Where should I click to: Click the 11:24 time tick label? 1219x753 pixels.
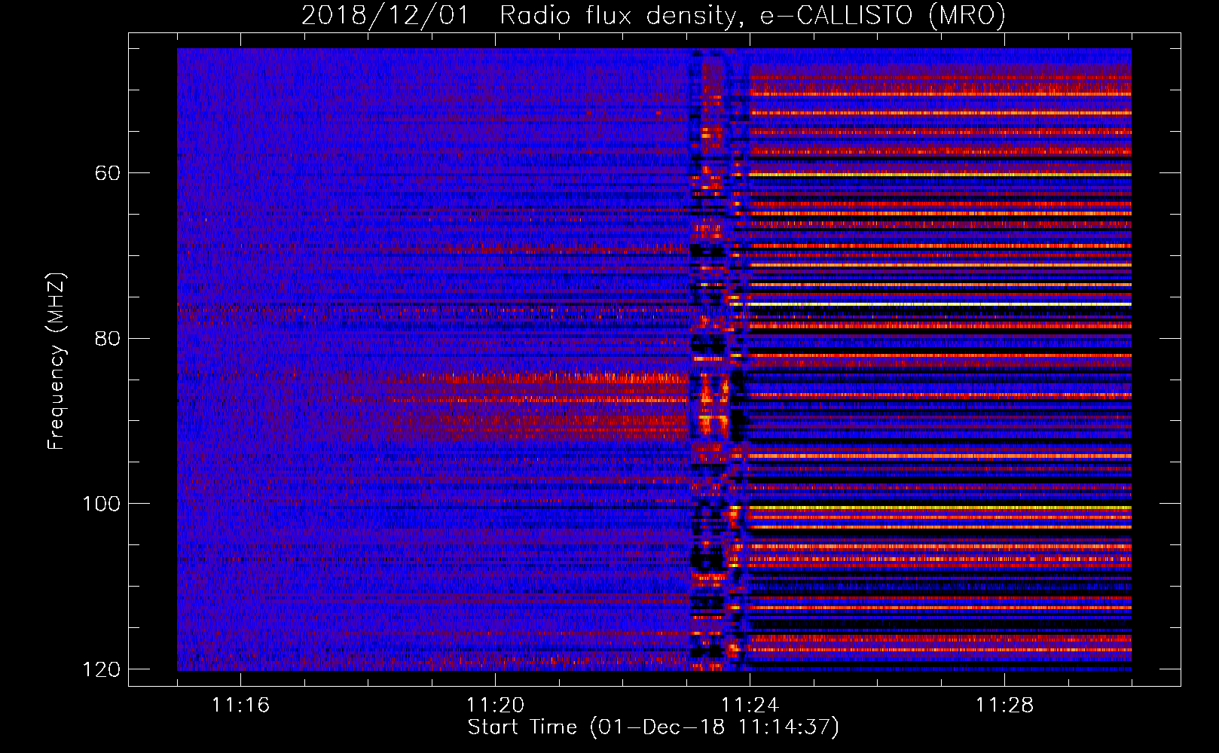coord(750,706)
